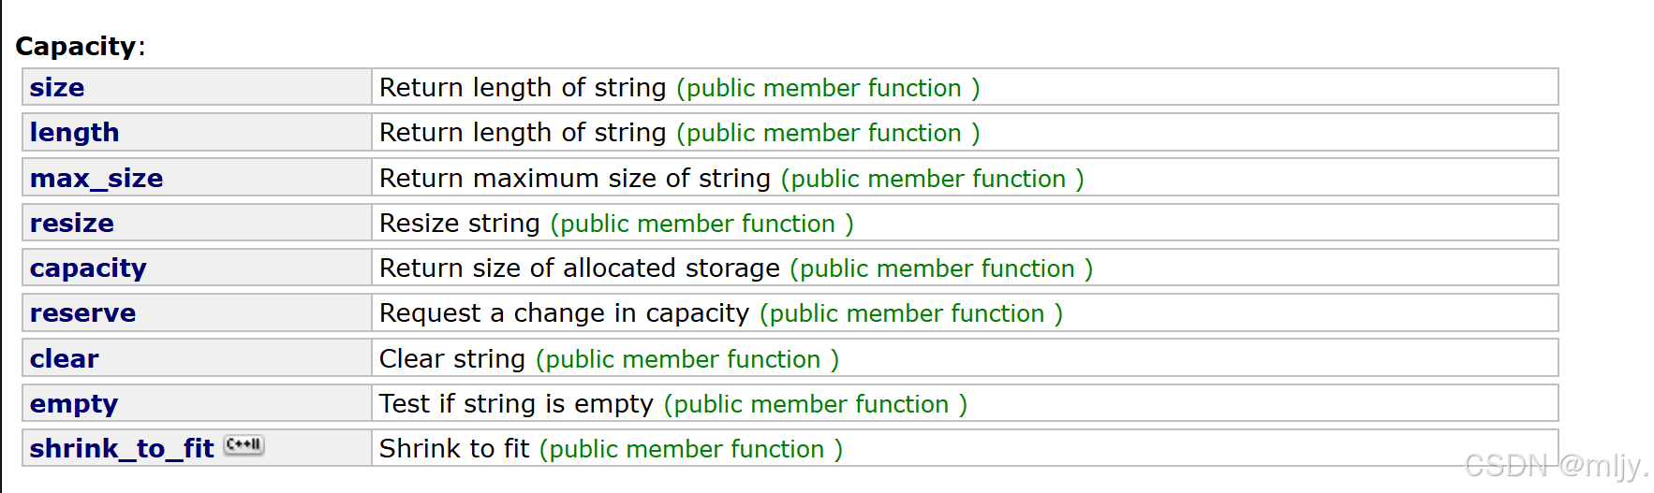Open the empty function link
The width and height of the screenshot is (1654, 493).
pos(74,404)
